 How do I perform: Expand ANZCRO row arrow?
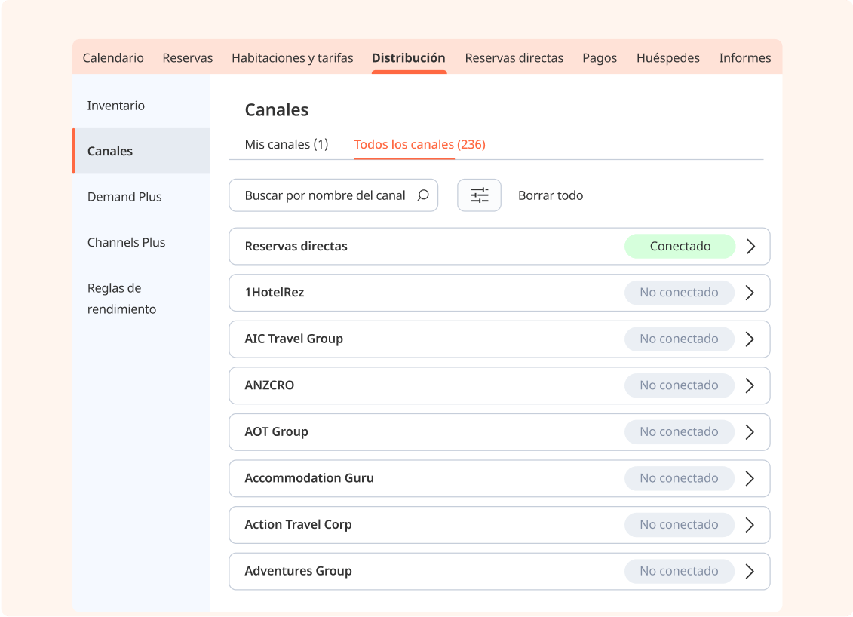[x=750, y=385]
